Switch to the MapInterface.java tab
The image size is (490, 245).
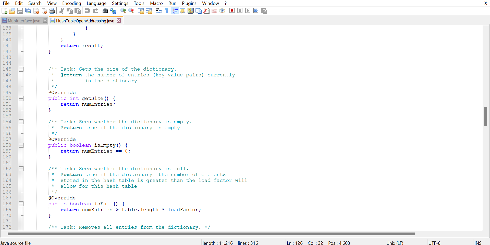click(x=23, y=21)
